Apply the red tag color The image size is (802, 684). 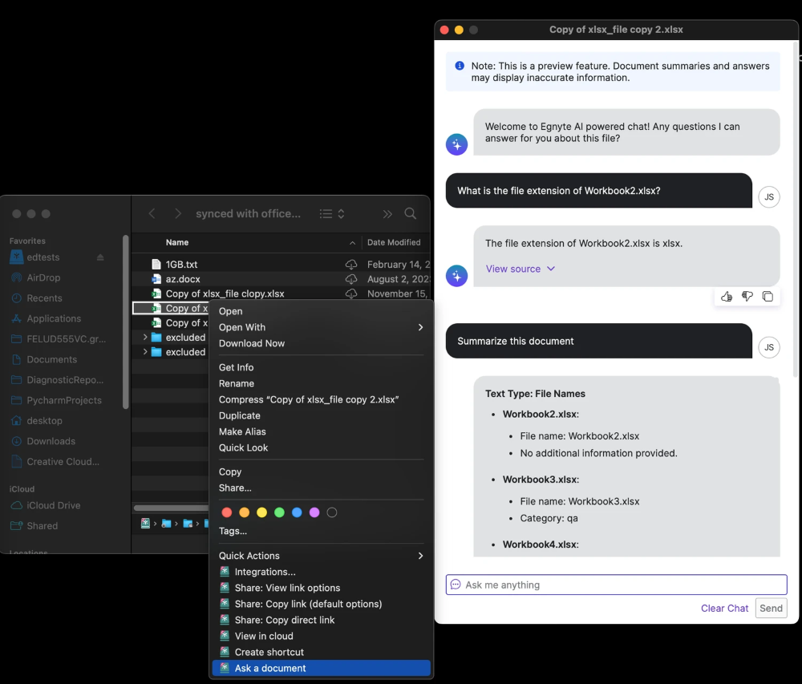click(227, 512)
